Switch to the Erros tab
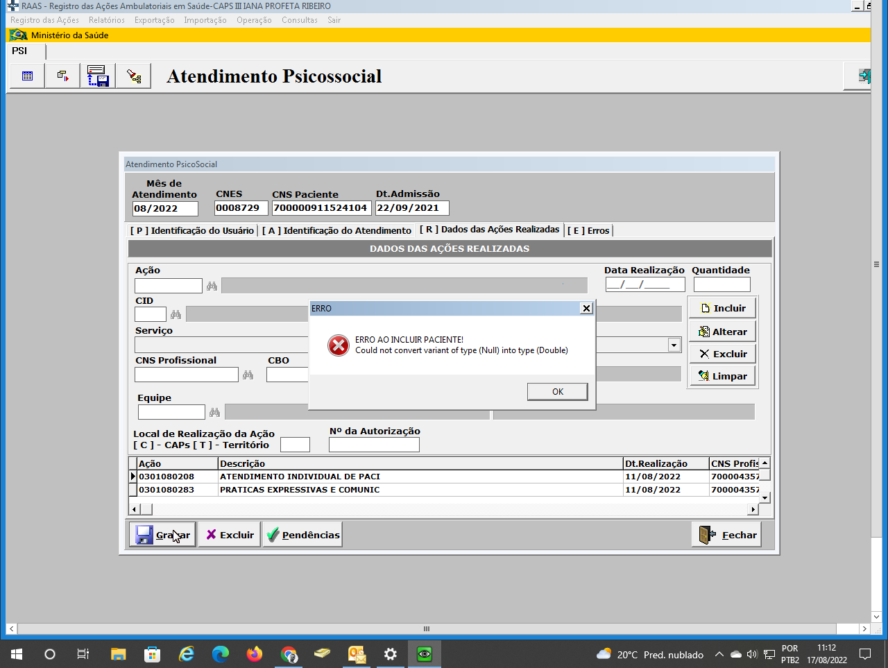888x668 pixels. pos(588,230)
